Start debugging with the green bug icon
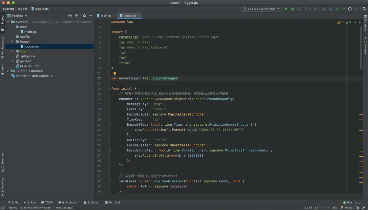 point(293,9)
